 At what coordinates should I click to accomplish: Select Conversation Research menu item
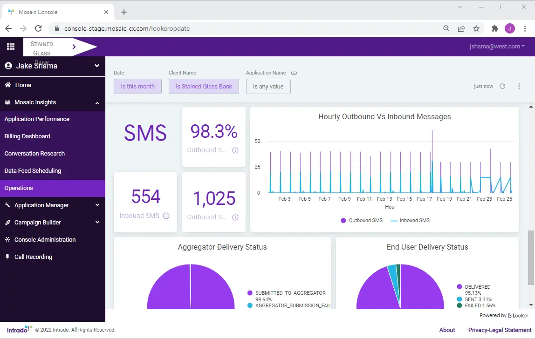[34, 154]
